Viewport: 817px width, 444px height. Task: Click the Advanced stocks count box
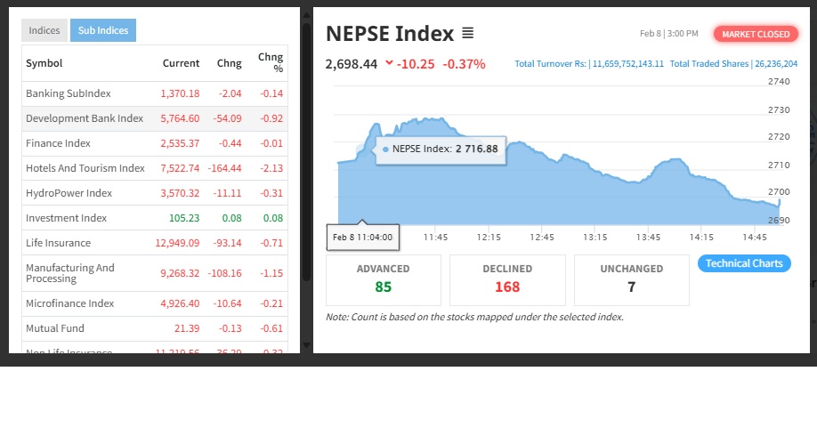click(x=383, y=279)
